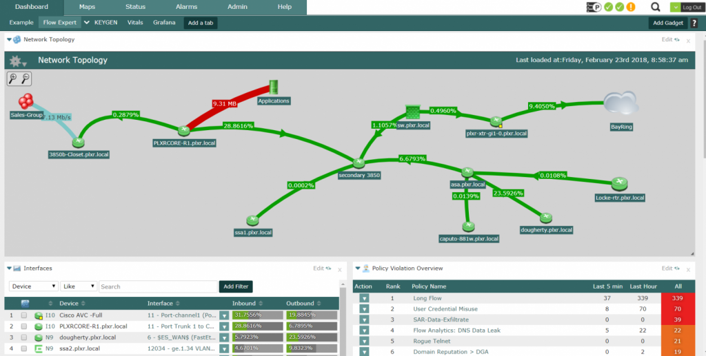Screen dimensions: 706x356
Task: Click the dougherty.plxr.local node in topology
Action: (546, 218)
